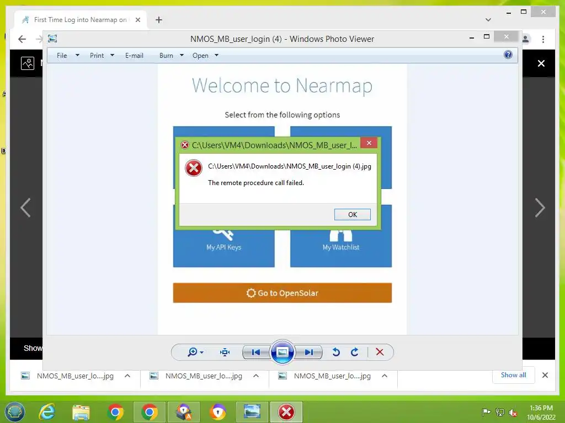565x423 pixels.
Task: Open the Windows Start button
Action: [x=15, y=412]
